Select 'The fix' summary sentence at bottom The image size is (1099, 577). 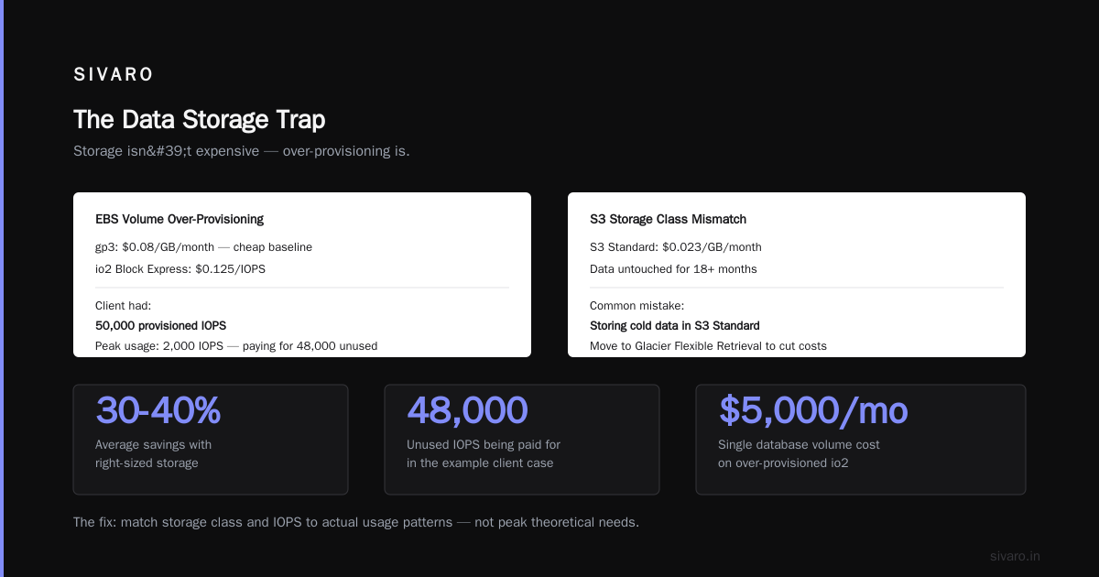pos(356,522)
